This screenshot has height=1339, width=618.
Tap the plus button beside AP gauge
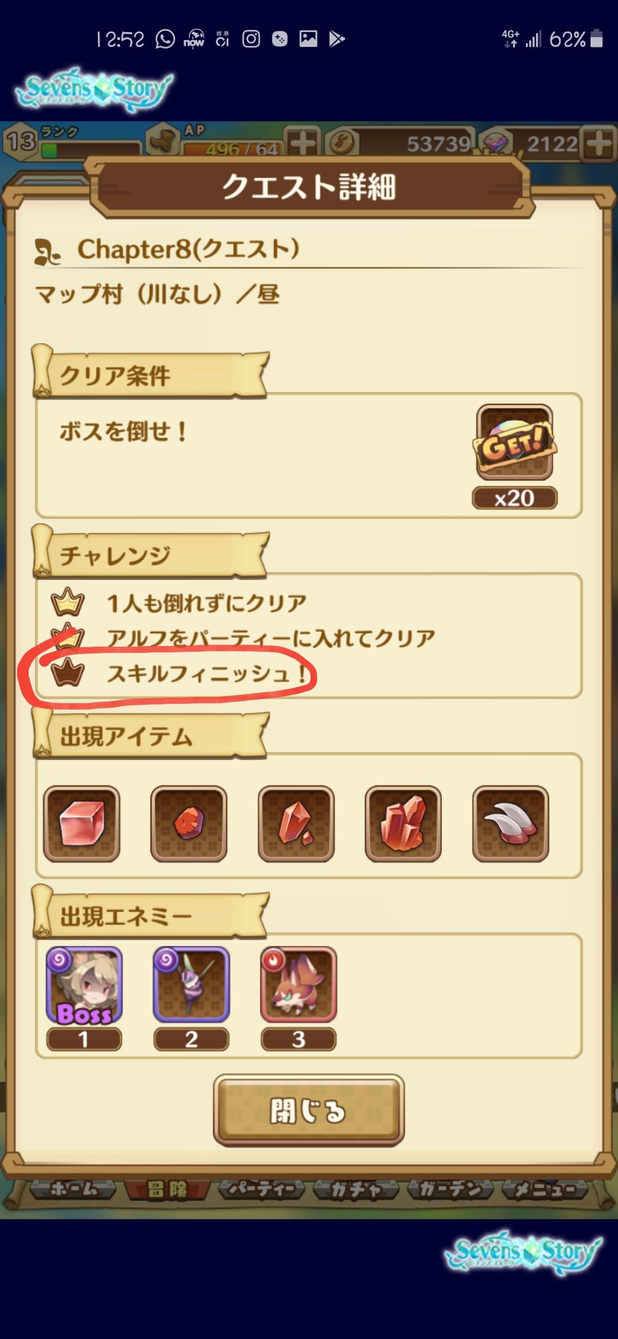[x=303, y=142]
